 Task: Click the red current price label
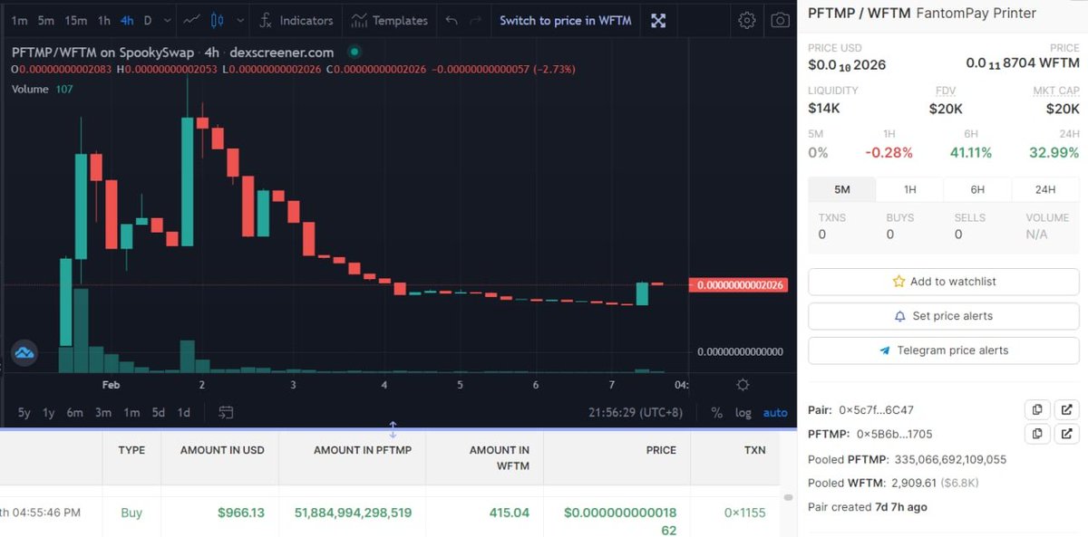737,285
